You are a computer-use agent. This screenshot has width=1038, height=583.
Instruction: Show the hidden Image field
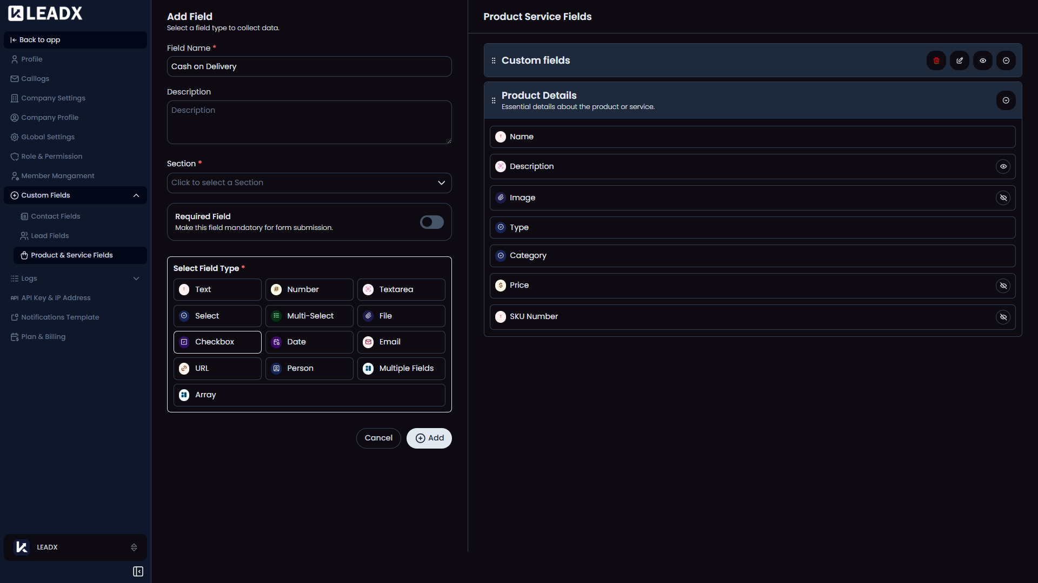[x=1003, y=198]
